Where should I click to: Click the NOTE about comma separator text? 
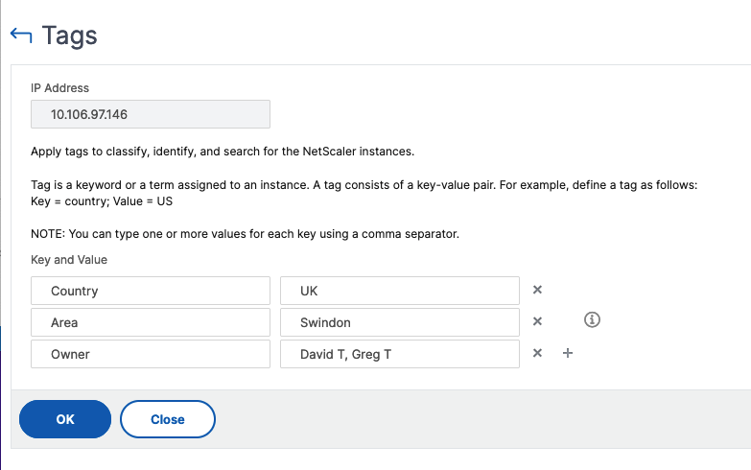(245, 234)
